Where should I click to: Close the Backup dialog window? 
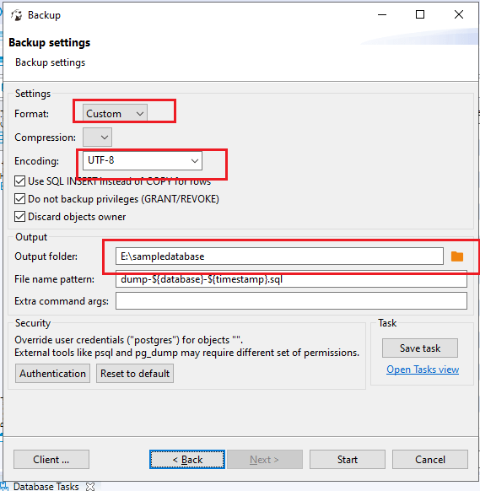(459, 14)
